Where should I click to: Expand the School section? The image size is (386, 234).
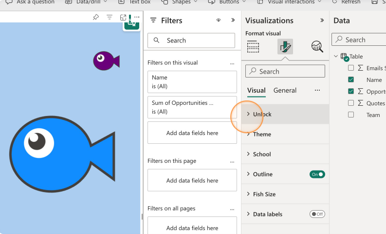[x=285, y=154]
